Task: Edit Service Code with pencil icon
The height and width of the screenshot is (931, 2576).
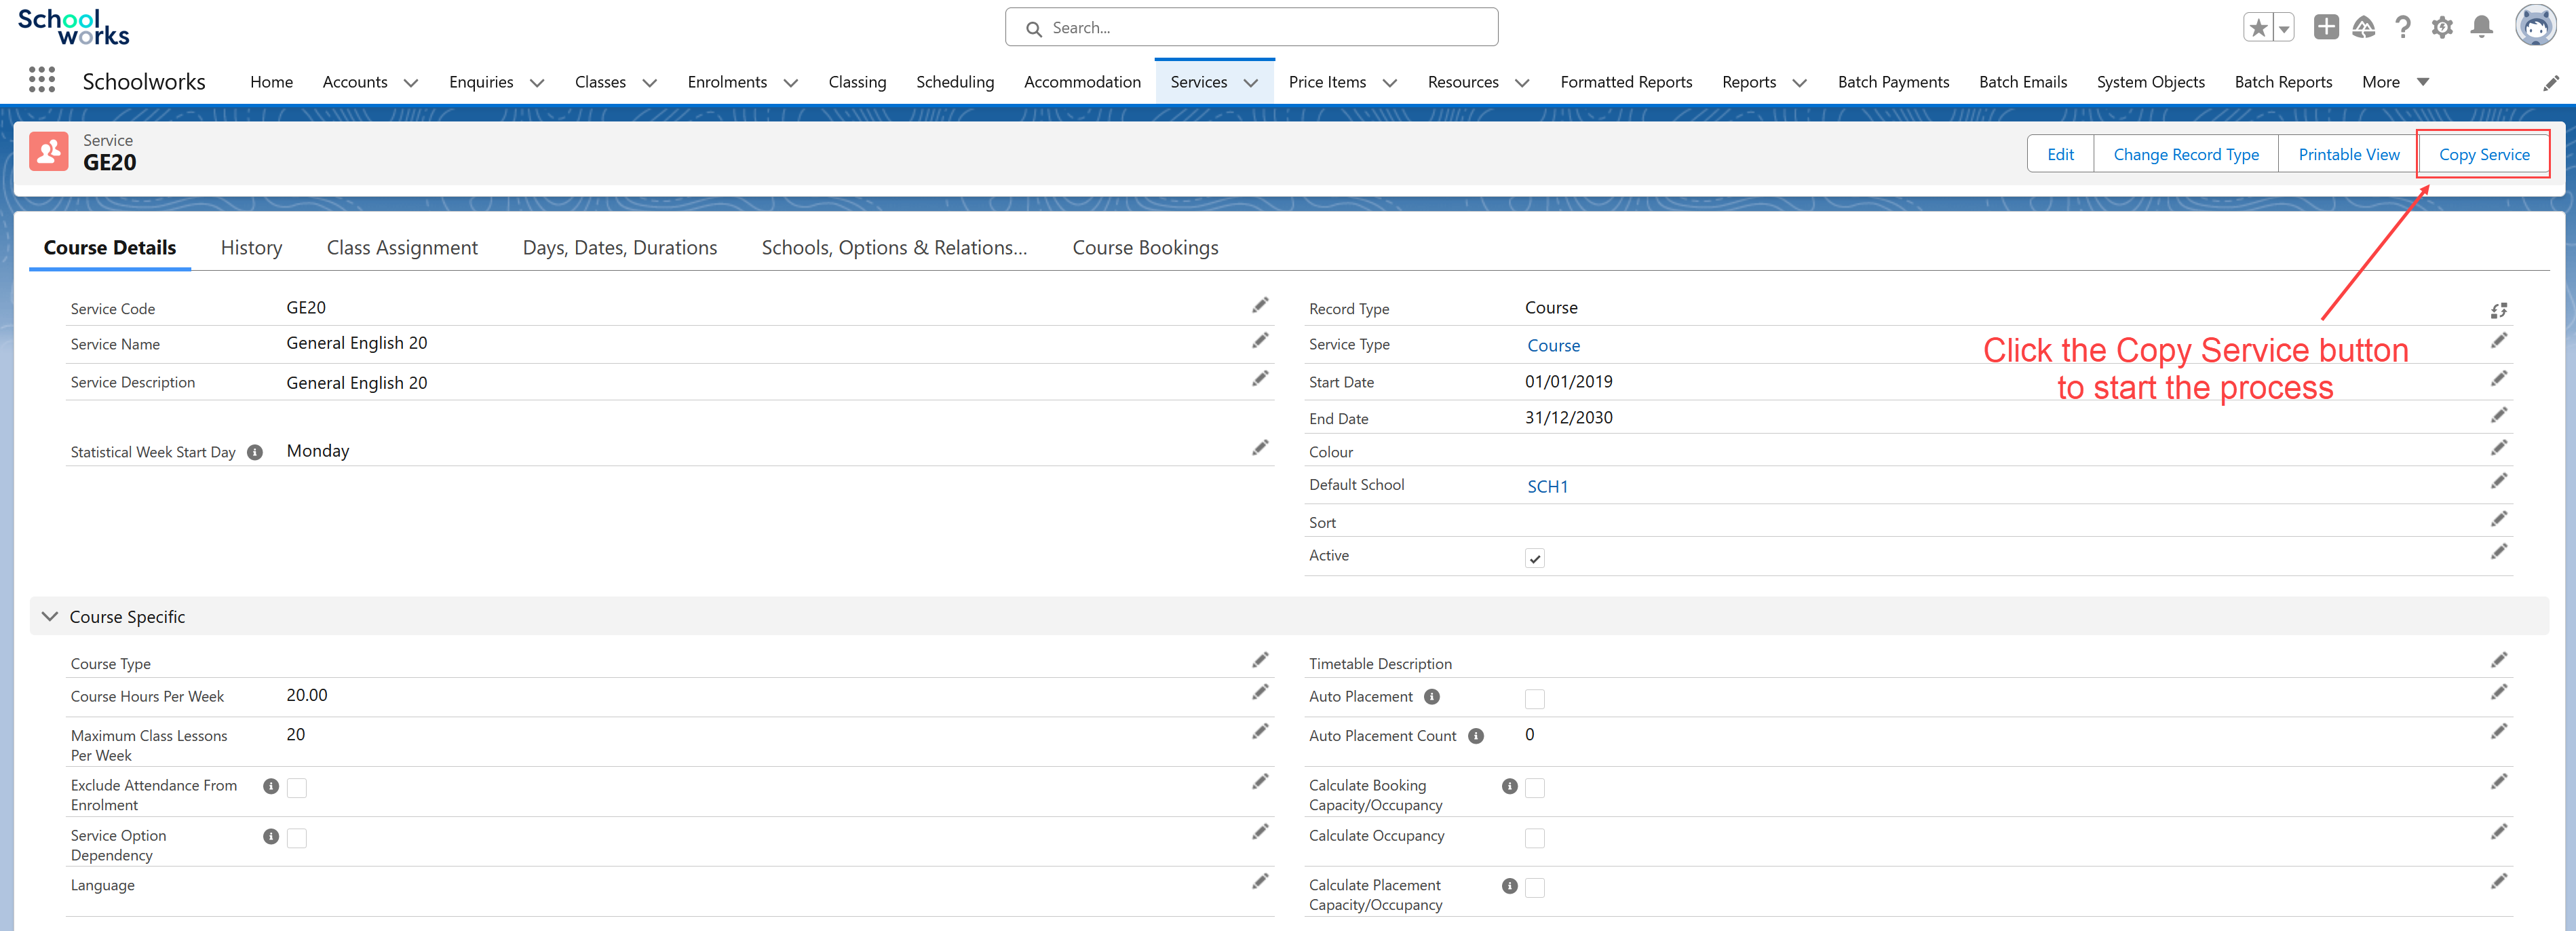Action: click(x=1260, y=305)
